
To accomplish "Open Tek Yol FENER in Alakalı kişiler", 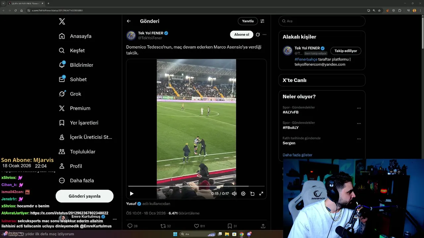I will 307,48.
